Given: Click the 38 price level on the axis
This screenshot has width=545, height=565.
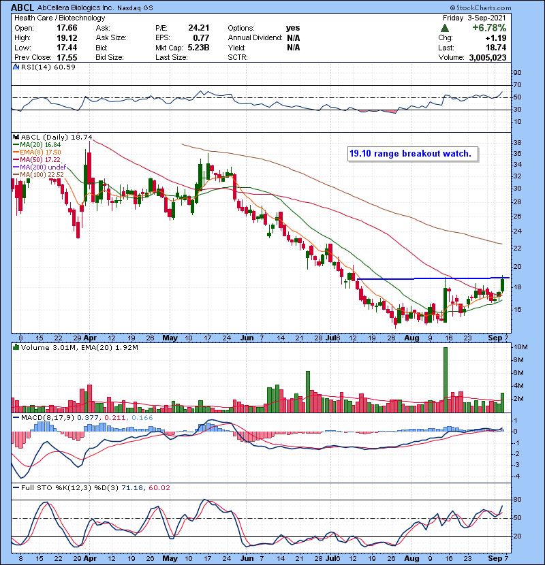Looking at the screenshot, I should click(518, 143).
